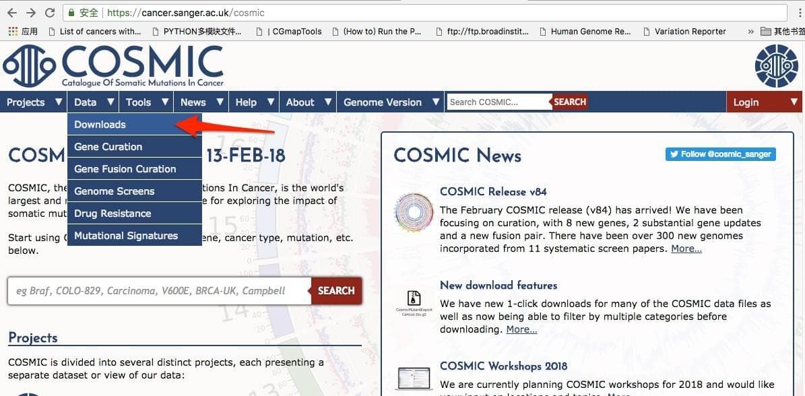Reload the page with refresh icon
Viewport: 805px width, 396px height.
point(50,12)
